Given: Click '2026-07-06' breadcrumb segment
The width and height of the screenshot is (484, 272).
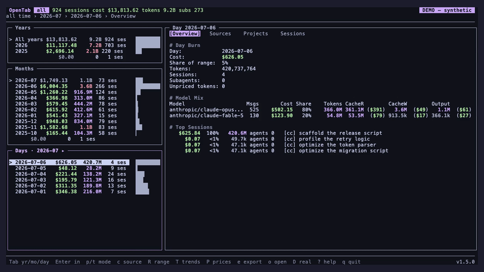Looking at the screenshot, I should 86,16.
